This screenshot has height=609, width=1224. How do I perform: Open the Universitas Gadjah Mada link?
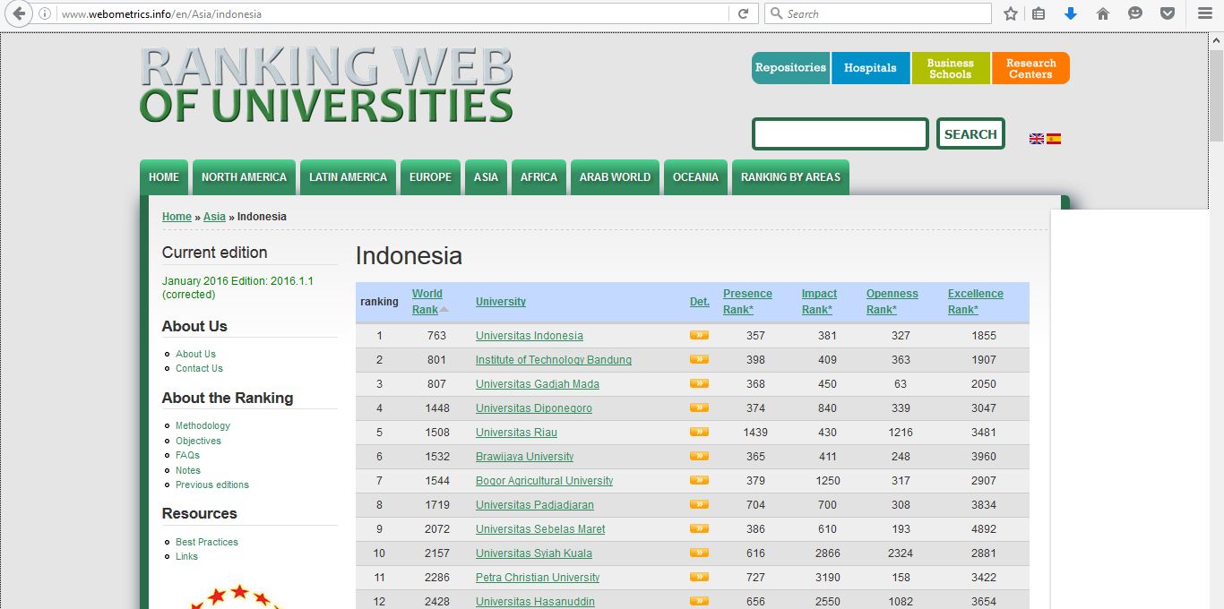coord(537,384)
